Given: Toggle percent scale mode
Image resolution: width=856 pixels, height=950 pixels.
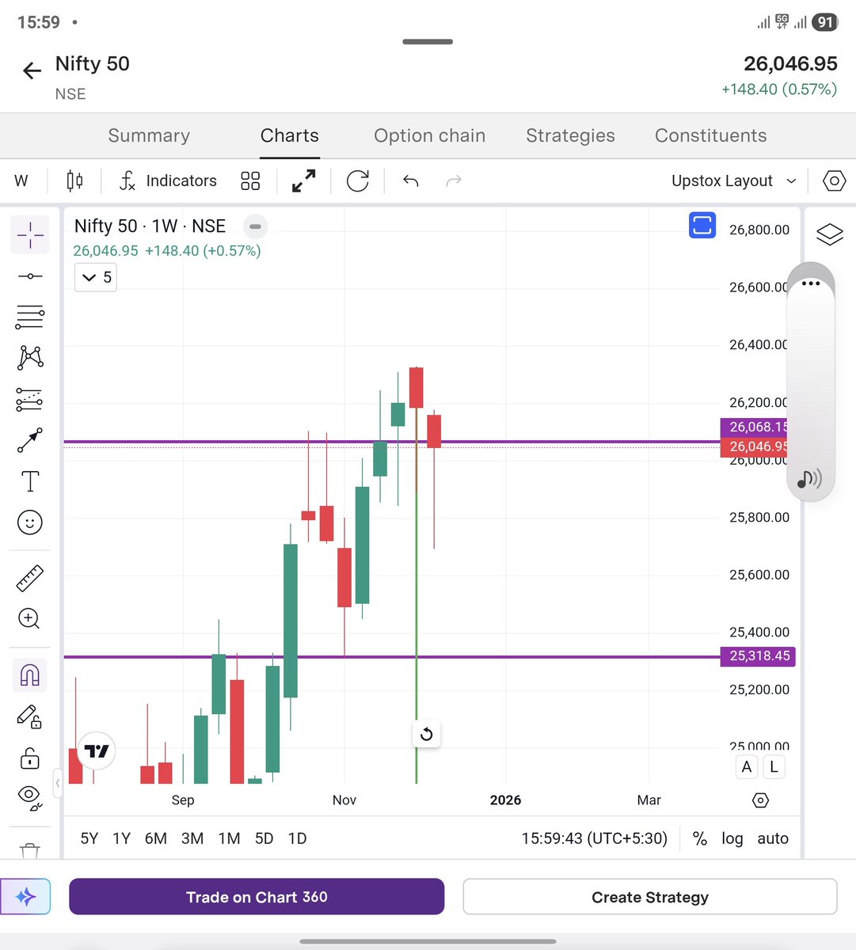Looking at the screenshot, I should click(x=700, y=838).
